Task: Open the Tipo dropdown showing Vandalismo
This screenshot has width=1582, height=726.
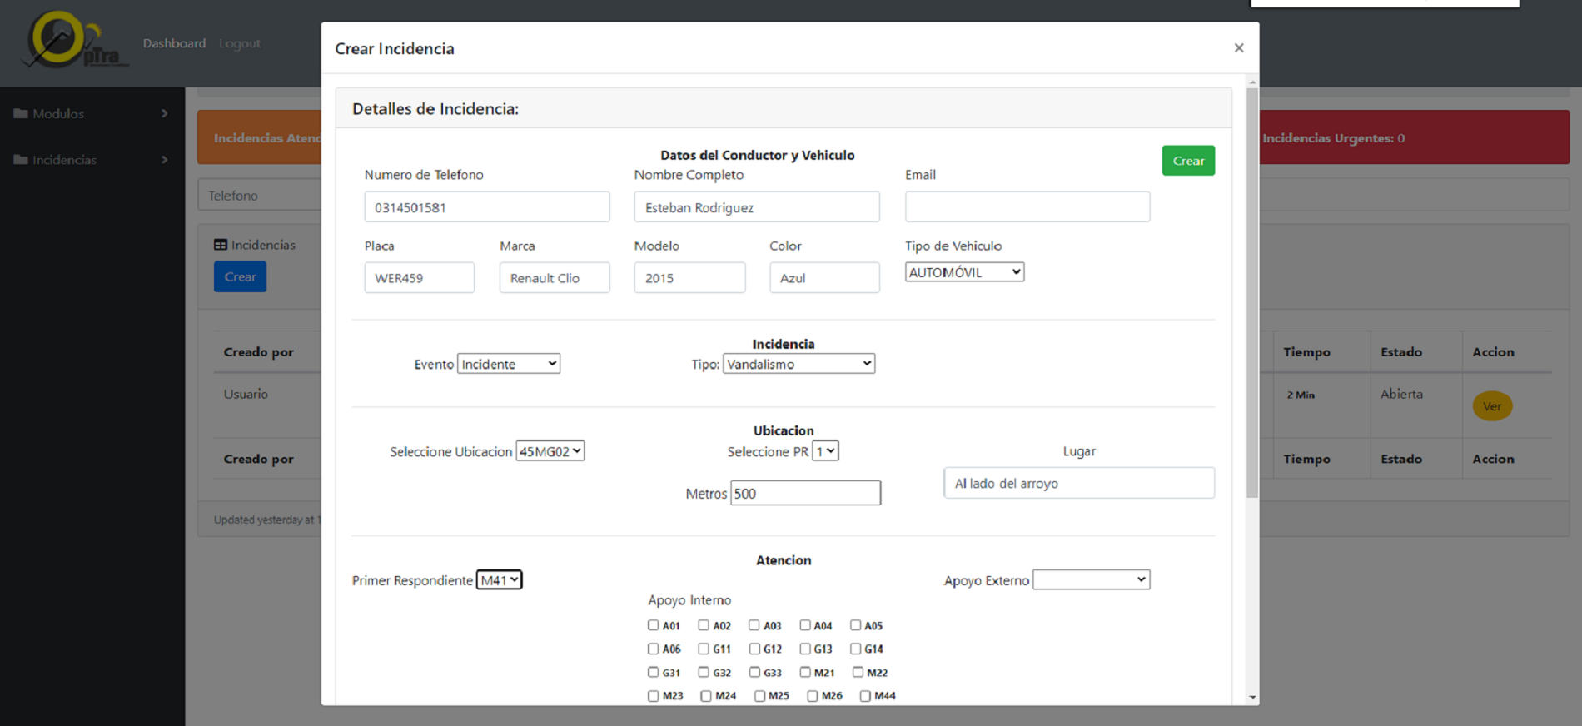Action: tap(798, 364)
